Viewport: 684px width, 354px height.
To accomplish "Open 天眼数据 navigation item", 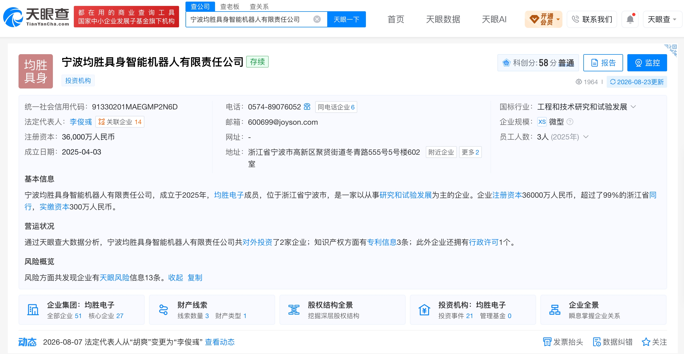I will (443, 19).
